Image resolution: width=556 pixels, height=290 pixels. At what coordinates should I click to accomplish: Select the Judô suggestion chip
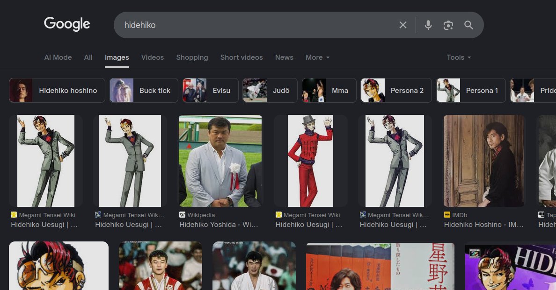[270, 90]
